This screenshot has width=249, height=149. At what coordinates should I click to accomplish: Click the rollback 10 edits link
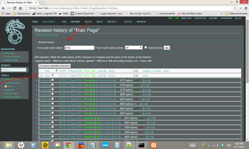[152, 71]
